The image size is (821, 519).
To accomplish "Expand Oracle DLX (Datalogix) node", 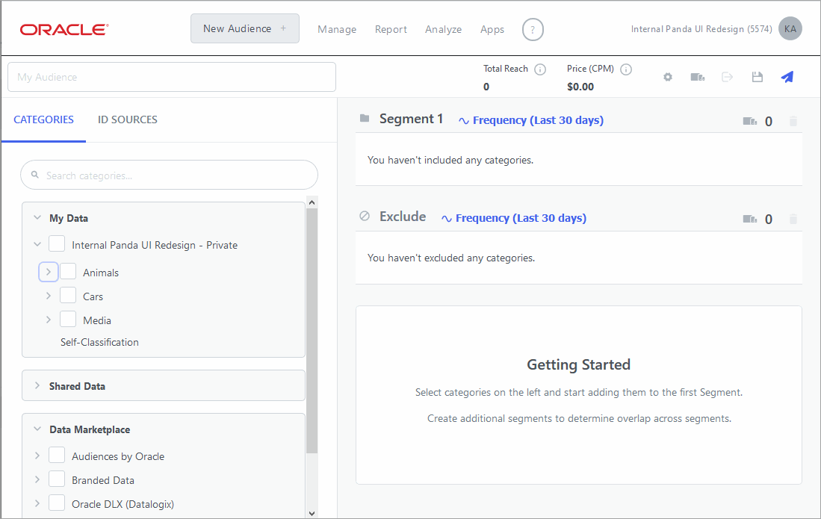I will pos(37,503).
